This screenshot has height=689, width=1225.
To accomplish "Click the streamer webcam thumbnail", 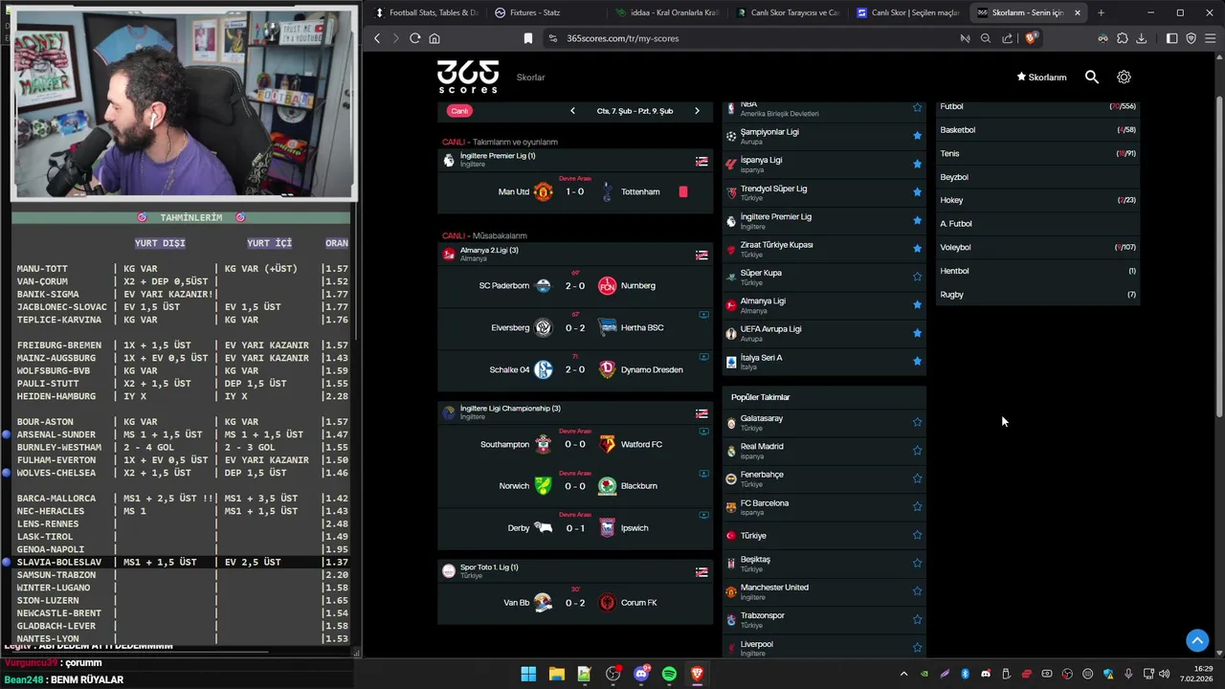I will click(x=184, y=103).
